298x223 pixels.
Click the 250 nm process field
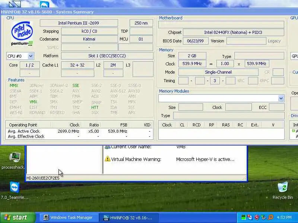pos(141,23)
